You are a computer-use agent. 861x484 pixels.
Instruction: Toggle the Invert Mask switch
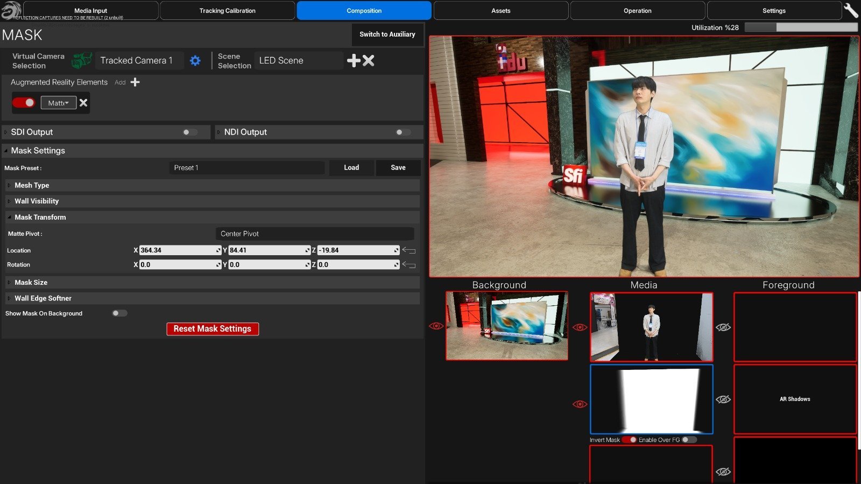pos(630,440)
